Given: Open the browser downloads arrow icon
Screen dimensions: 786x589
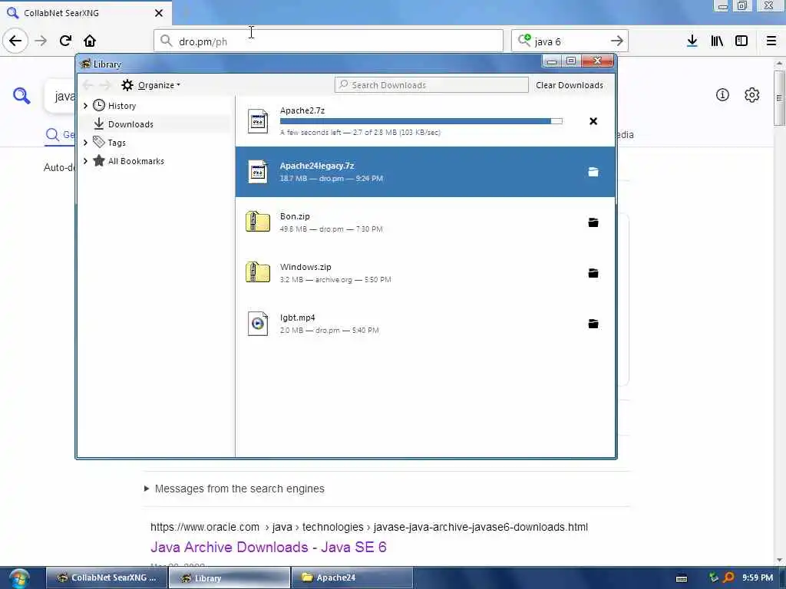Looking at the screenshot, I should (x=692, y=41).
